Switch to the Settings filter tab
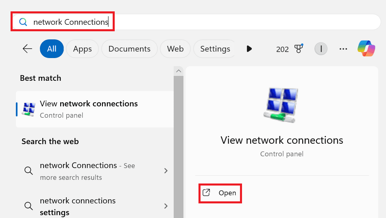Image resolution: width=386 pixels, height=218 pixels. coord(215,49)
